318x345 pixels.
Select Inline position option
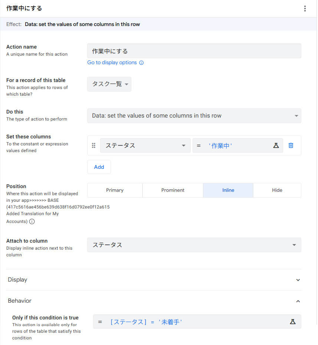pos(228,190)
